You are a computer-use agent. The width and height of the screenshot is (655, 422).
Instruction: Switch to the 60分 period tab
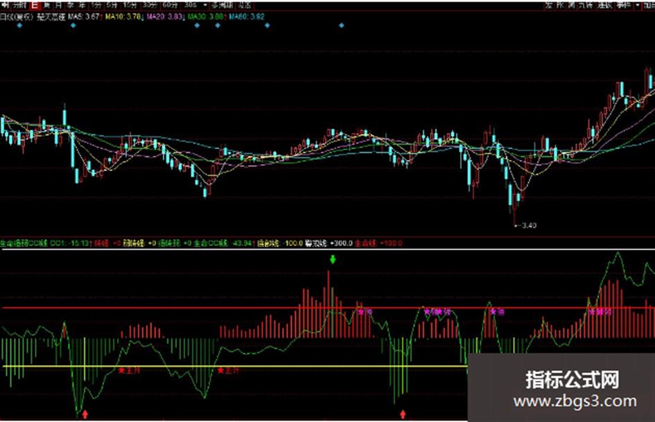[x=170, y=5]
